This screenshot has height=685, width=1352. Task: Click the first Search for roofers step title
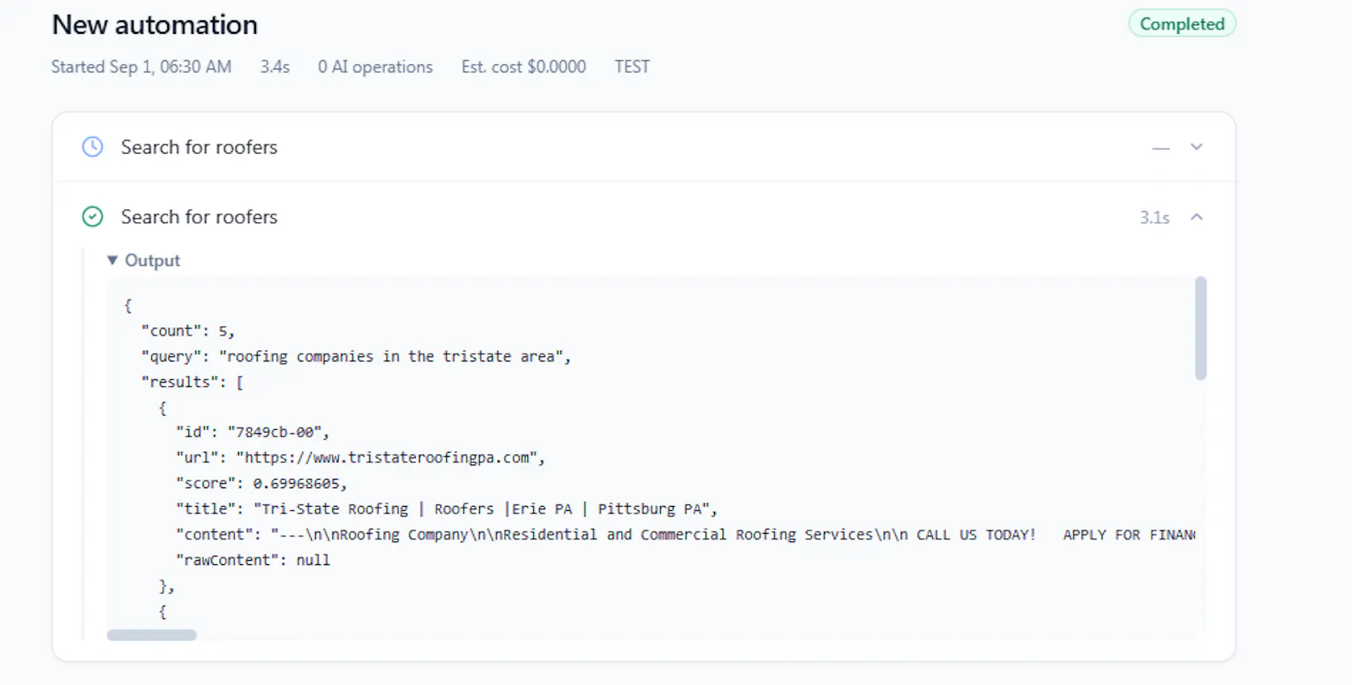(x=199, y=147)
